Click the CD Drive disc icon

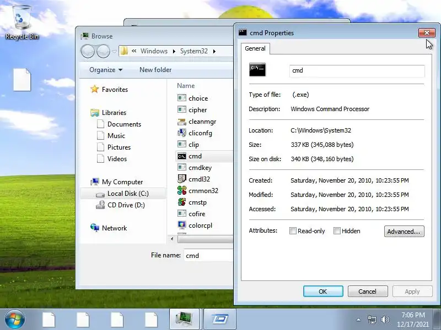click(100, 205)
